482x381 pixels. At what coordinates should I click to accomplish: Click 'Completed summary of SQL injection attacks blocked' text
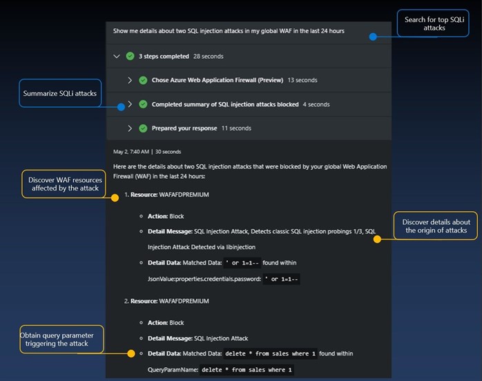tap(225, 104)
